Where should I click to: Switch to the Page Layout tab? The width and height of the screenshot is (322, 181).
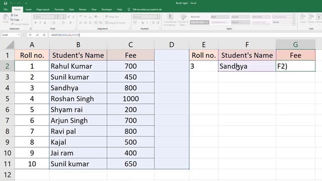[43, 10]
